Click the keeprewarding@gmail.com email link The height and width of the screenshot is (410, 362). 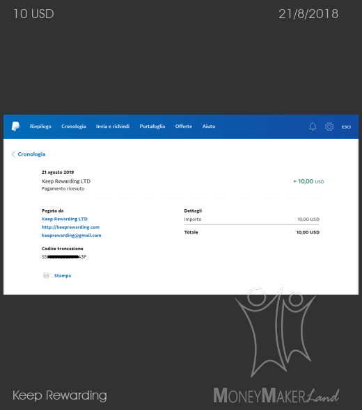click(71, 236)
